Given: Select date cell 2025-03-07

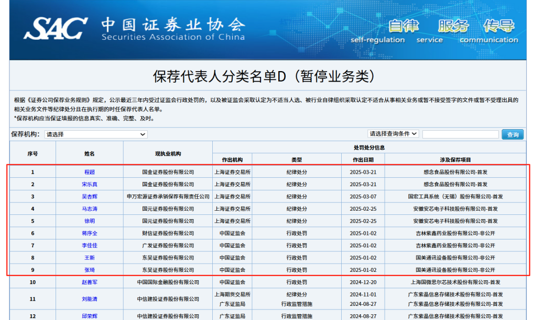Looking at the screenshot, I should tap(363, 197).
